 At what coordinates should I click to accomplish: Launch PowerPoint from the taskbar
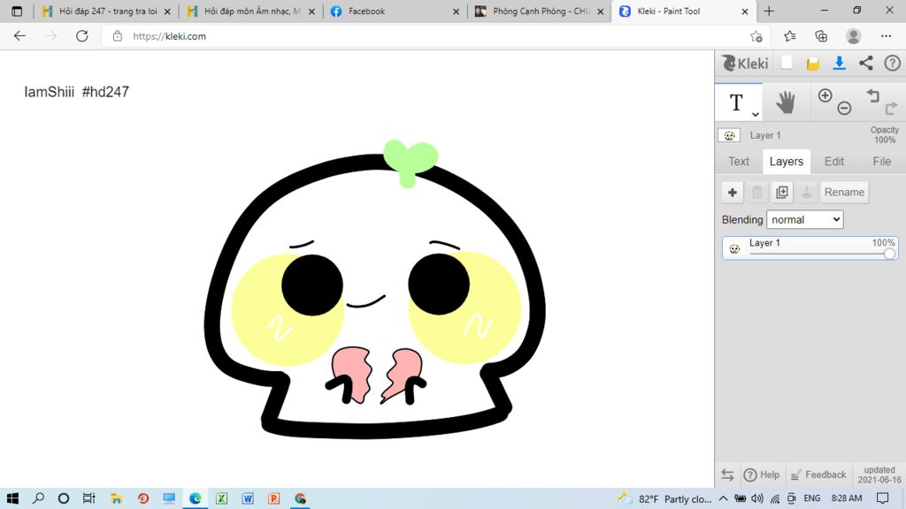tap(274, 498)
